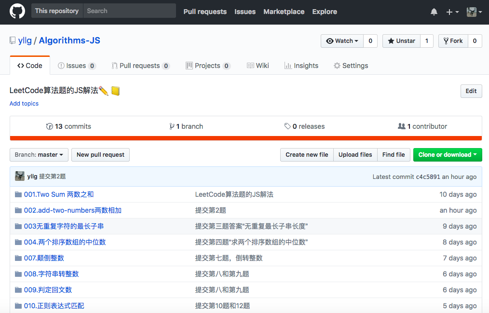The height and width of the screenshot is (313, 489).
Task: Click the tag icon next to 0 releases
Action: click(x=287, y=126)
